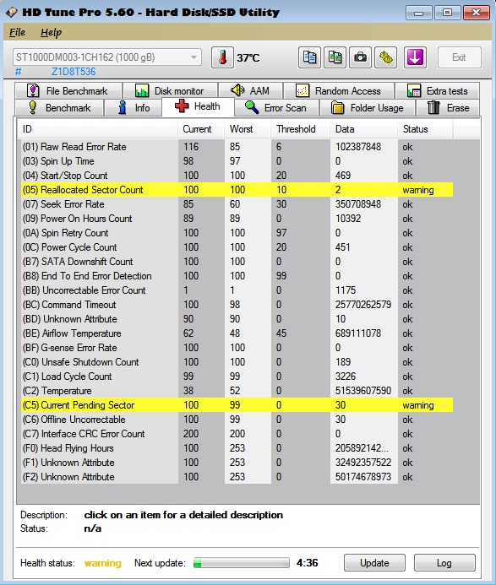496x585 pixels.
Task: Select the Start/Stop Count row
Action: [x=237, y=176]
